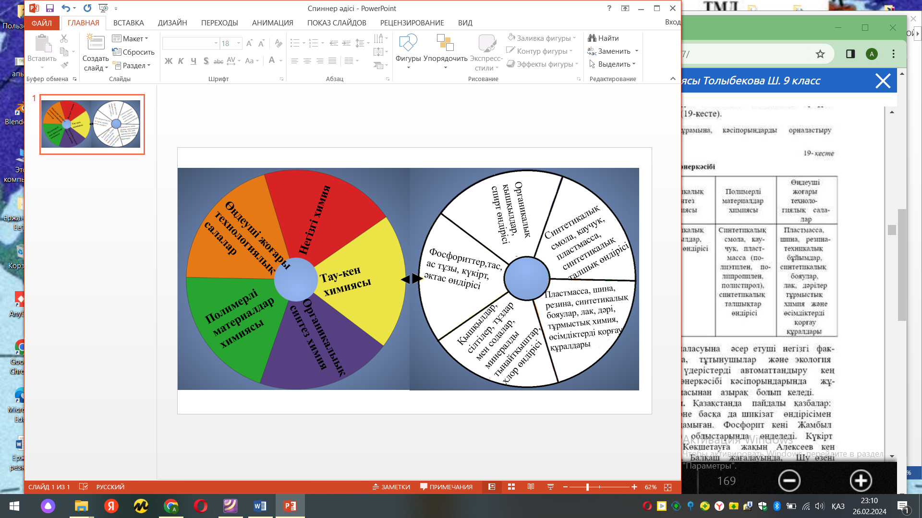Screen dimensions: 922x518
Task: Decrease font size with small A icon
Action: [261, 44]
